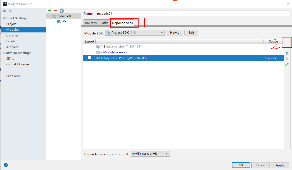Open SDKs under Platform Settings
292x170 pixels.
click(10, 58)
